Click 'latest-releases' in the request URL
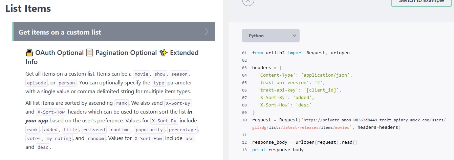The image size is (454, 160). coord(300,127)
